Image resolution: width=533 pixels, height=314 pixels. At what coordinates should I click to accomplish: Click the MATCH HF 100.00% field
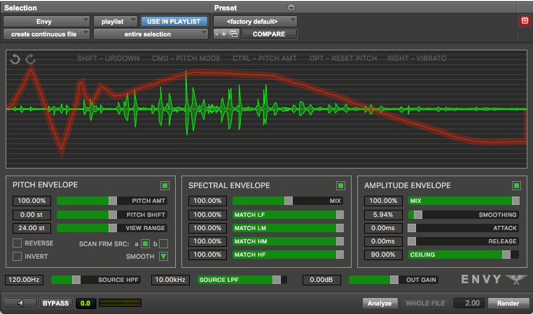click(207, 255)
